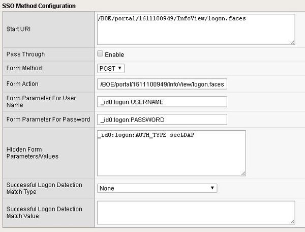Select the Pass Through row label
Image resolution: width=305 pixels, height=232 pixels.
coord(25,54)
